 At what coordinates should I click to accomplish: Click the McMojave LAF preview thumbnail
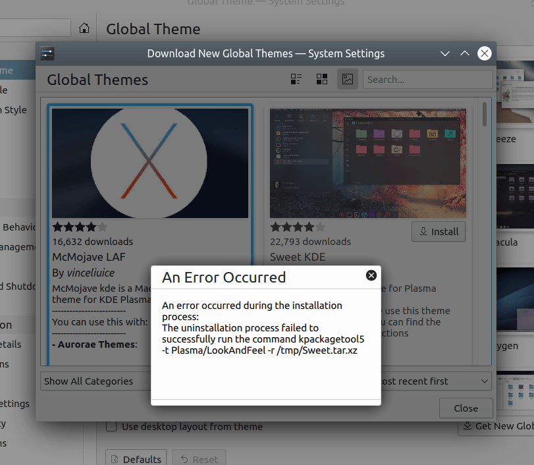[150, 163]
